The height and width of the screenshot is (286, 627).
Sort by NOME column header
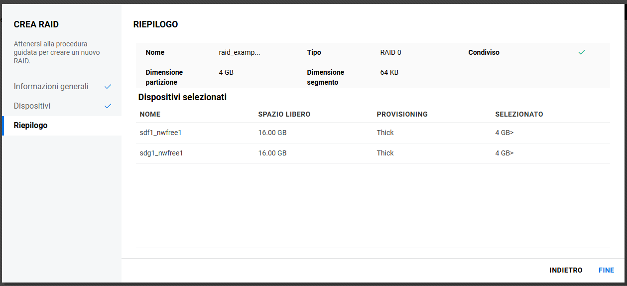(150, 114)
